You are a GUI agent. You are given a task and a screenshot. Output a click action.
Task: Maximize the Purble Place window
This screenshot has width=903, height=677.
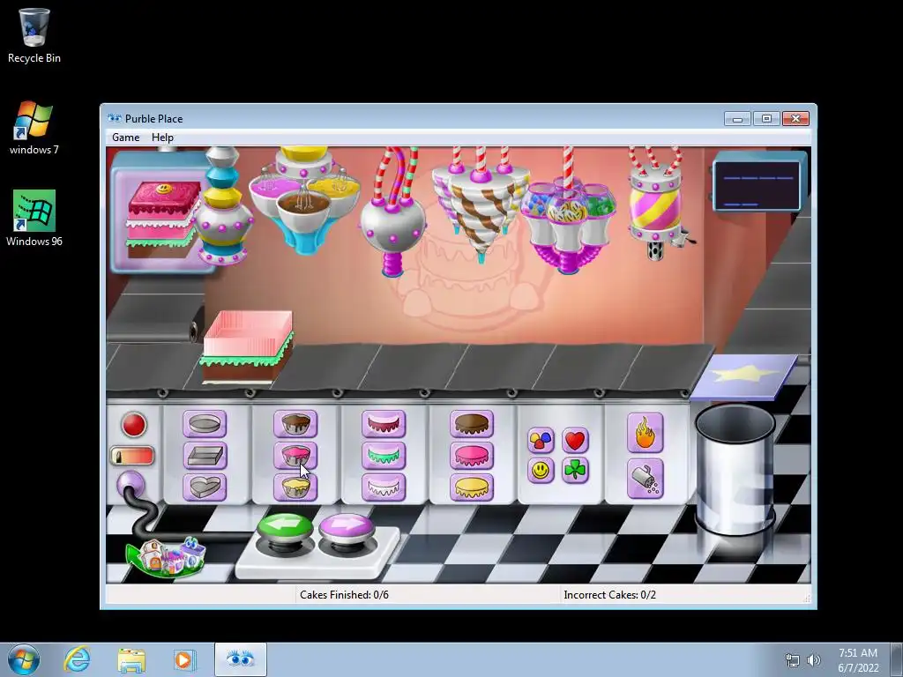tap(766, 119)
